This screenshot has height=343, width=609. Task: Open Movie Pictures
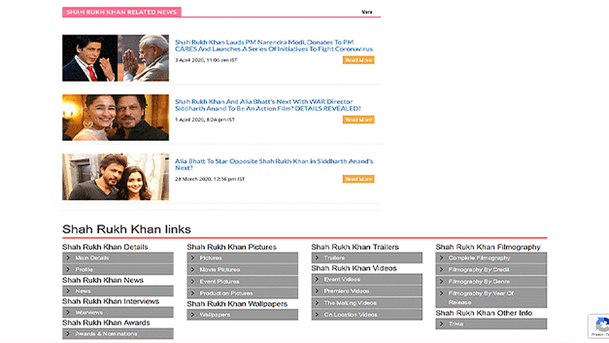(x=242, y=270)
